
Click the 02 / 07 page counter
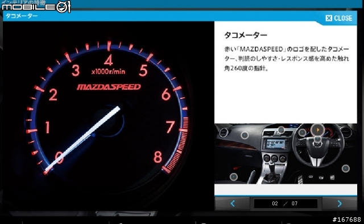pyautogui.click(x=286, y=204)
